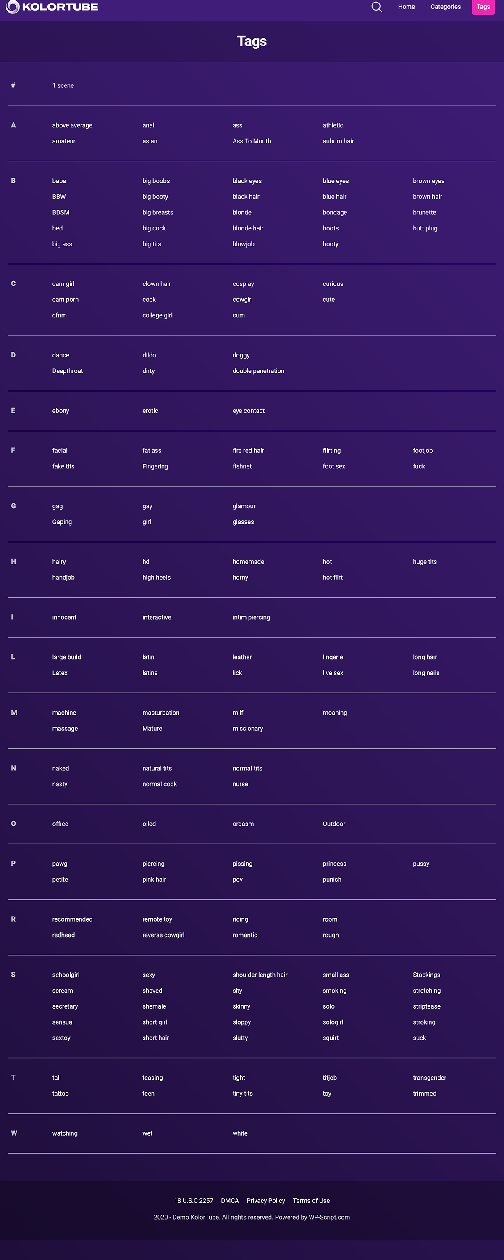Open the 'tattoo' tag link
Image resolution: width=504 pixels, height=1260 pixels.
point(60,1093)
